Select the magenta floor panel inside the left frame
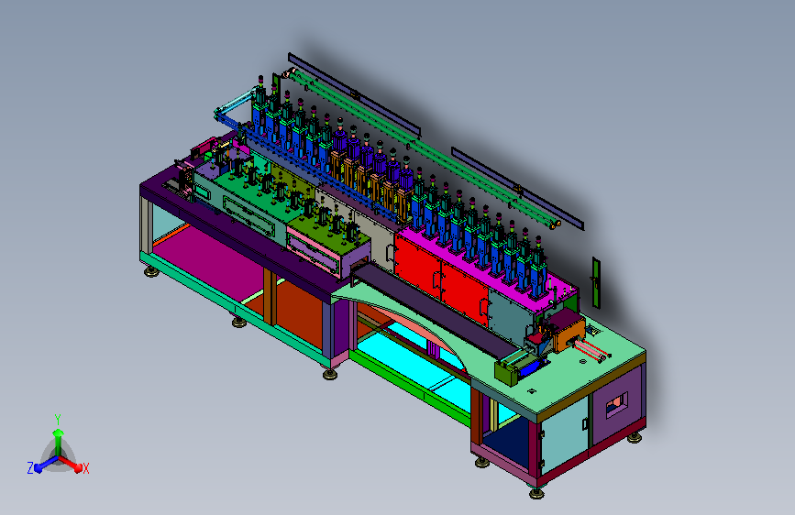Image resolution: width=795 pixels, height=515 pixels. point(212,264)
